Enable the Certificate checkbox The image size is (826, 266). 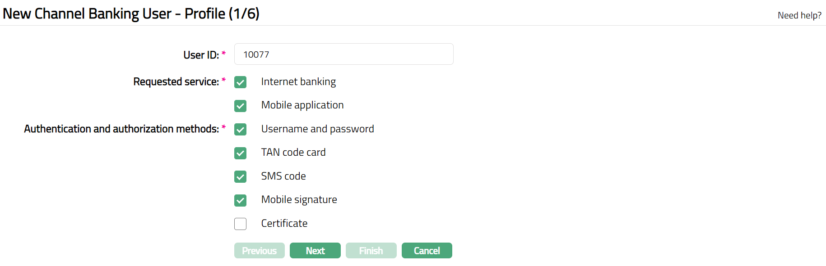point(241,224)
